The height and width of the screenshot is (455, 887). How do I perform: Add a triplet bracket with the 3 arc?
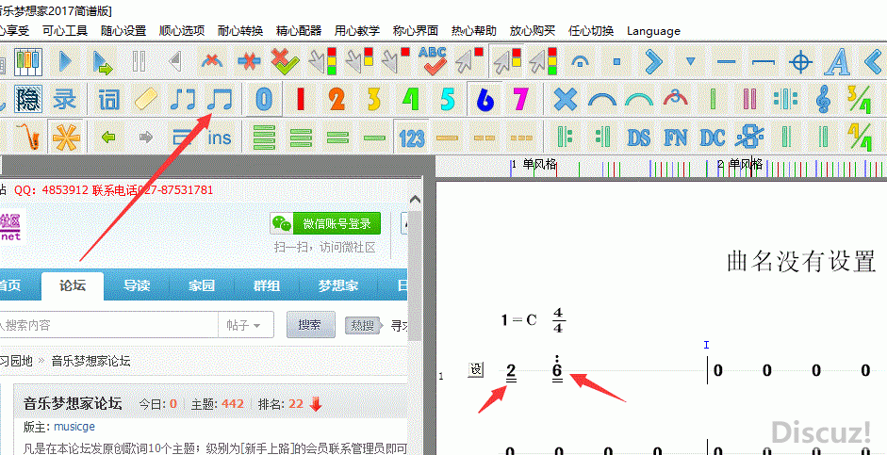[x=676, y=100]
